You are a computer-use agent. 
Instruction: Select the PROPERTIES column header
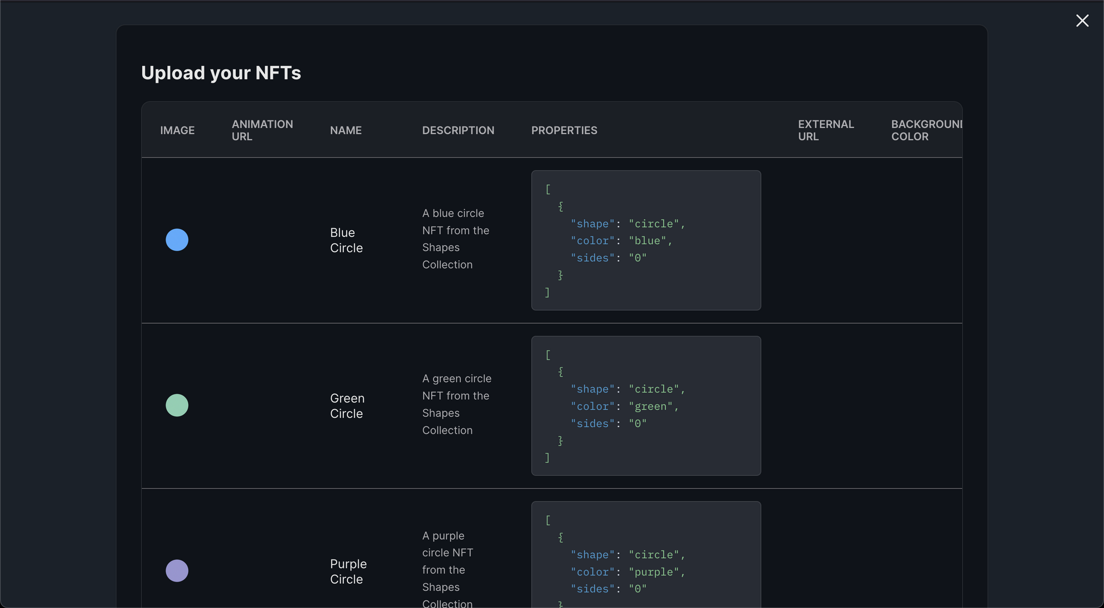pos(564,130)
